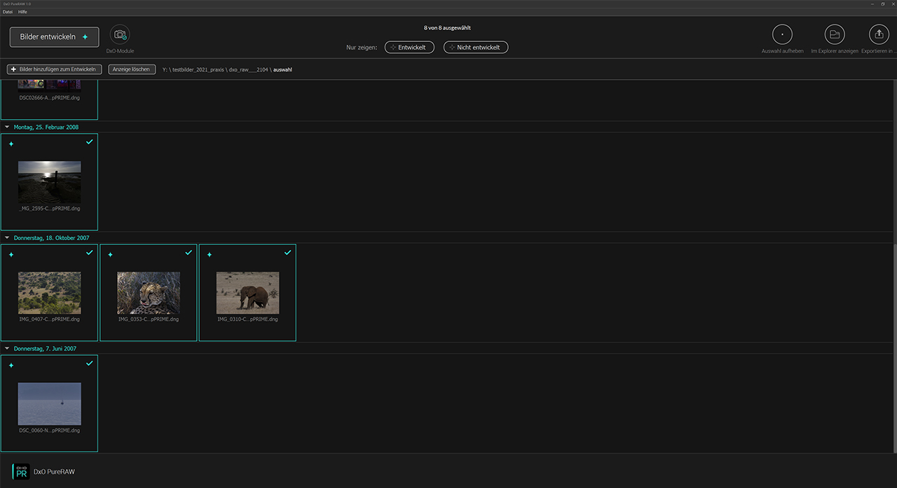Click the Auswahl aufheben circle icon
This screenshot has width=897, height=488.
782,34
